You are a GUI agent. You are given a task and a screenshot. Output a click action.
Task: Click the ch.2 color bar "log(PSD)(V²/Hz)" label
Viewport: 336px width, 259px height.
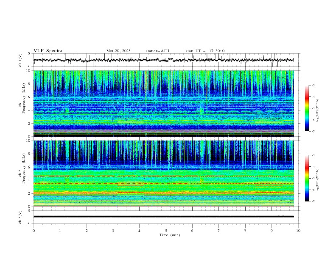coord(317,180)
